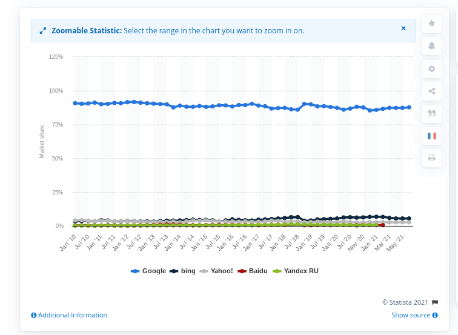Click the quotation cite icon
The image size is (458, 335).
click(x=432, y=113)
